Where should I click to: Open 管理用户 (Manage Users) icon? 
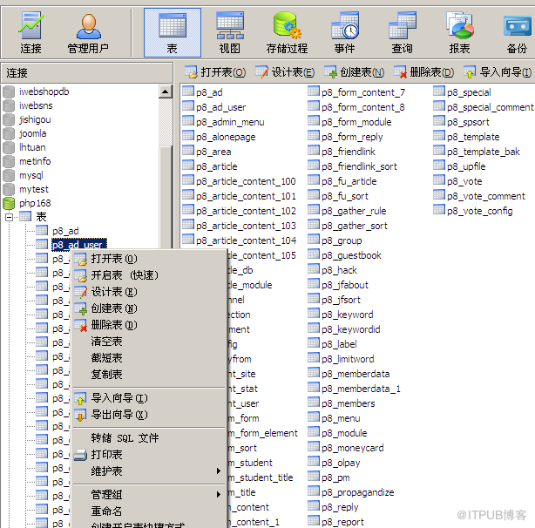(x=88, y=33)
